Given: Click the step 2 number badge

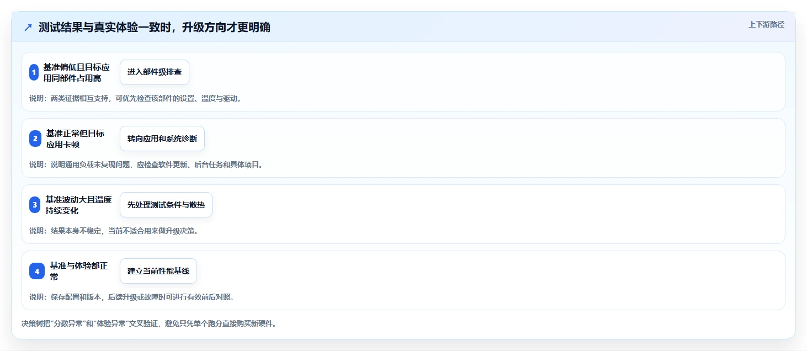Looking at the screenshot, I should click(x=35, y=139).
